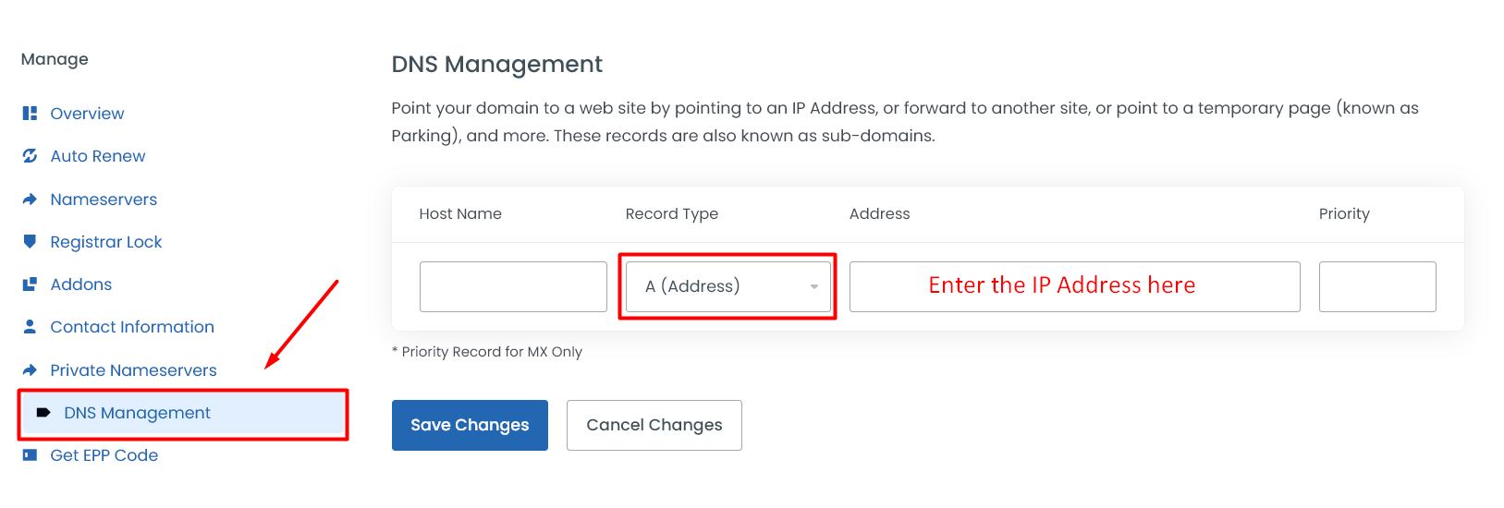Click the Overview grid icon
The width and height of the screenshot is (1504, 508).
[x=30, y=114]
